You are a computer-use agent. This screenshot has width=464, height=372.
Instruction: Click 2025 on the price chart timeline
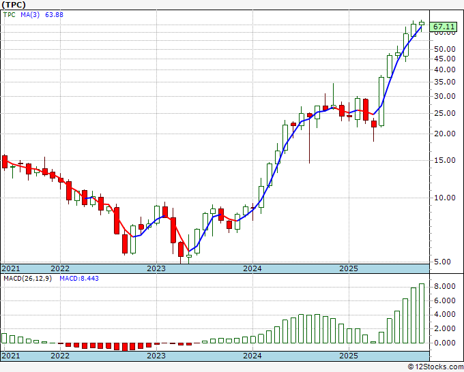pos(349,268)
